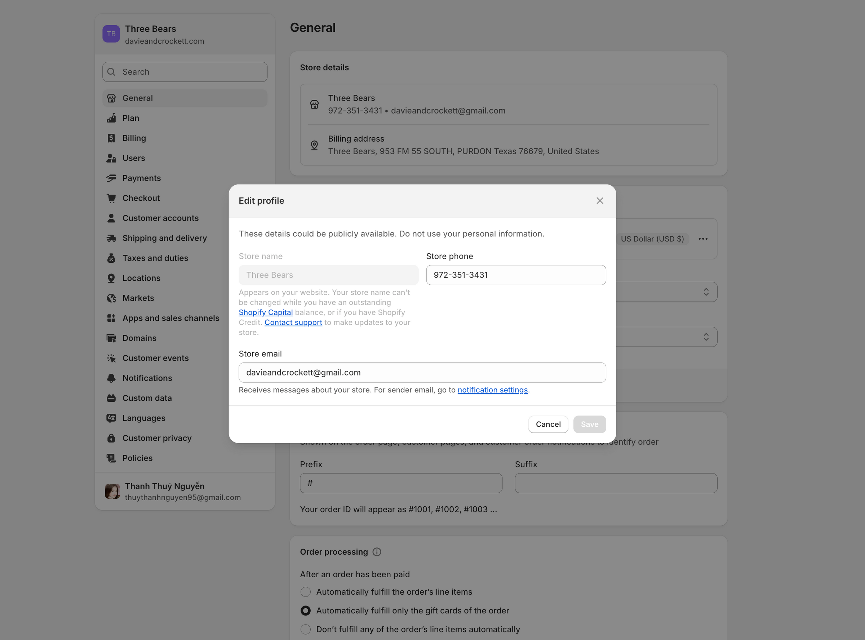Screen dimensions: 865x640
Task: Expand the upper dropdown behind the dialog
Action: pos(706,292)
